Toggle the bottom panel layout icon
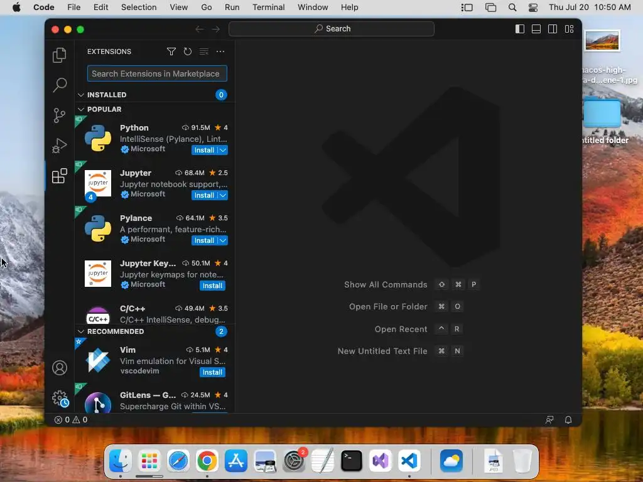The image size is (643, 482). coord(536,29)
